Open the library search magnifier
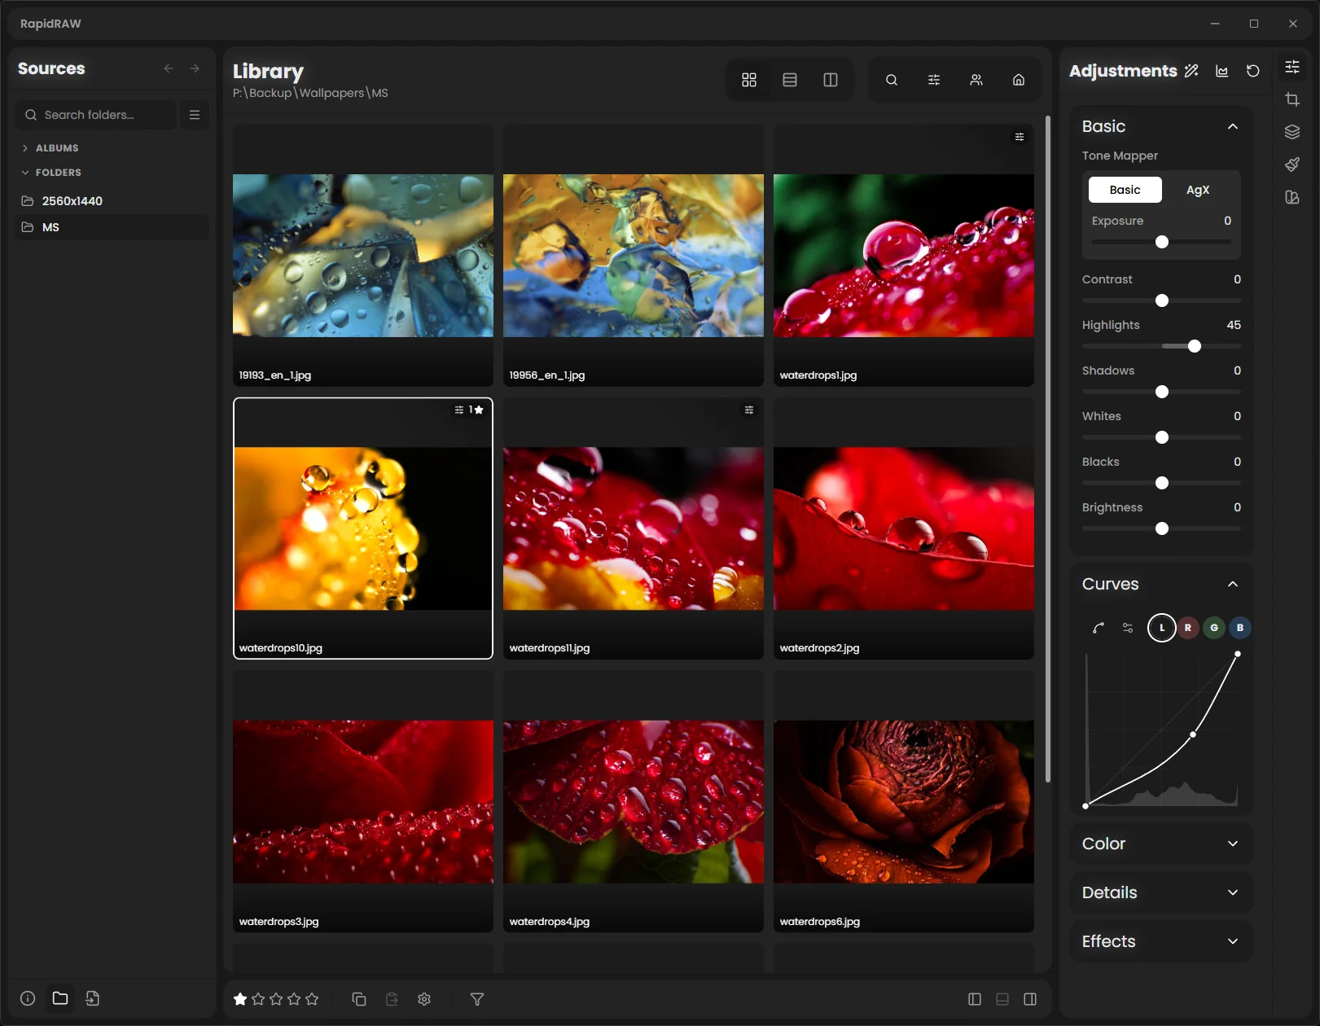This screenshot has width=1320, height=1026. [892, 80]
